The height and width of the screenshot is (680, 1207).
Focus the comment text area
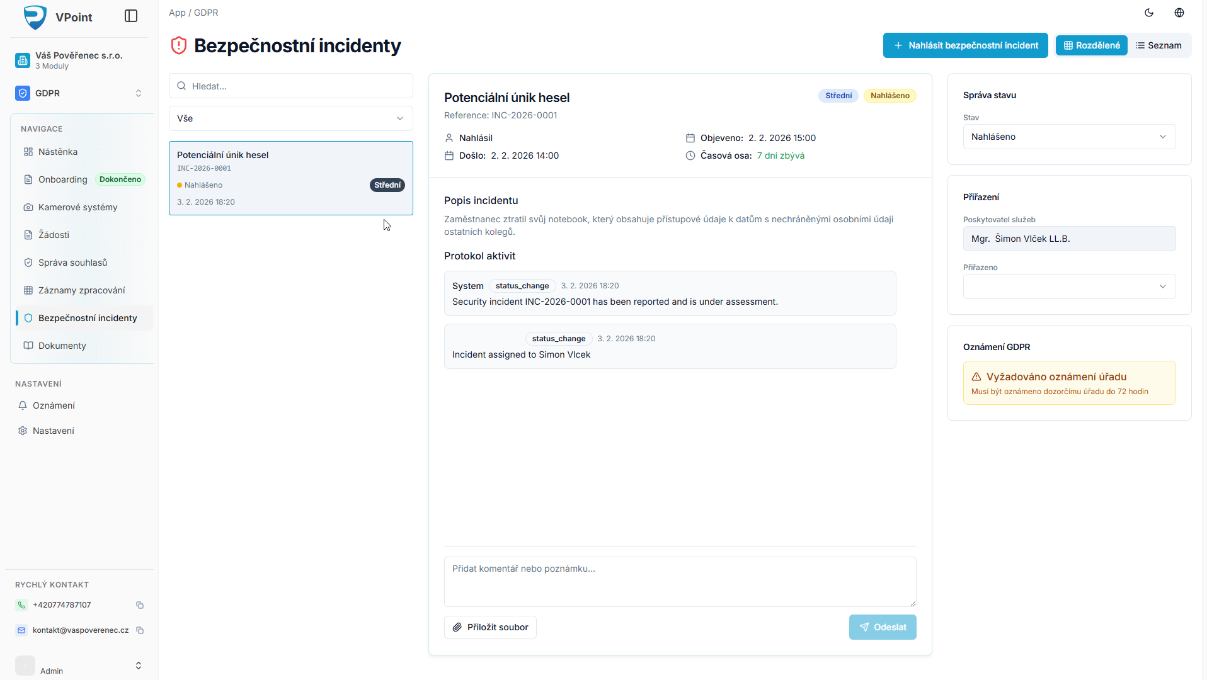point(679,581)
